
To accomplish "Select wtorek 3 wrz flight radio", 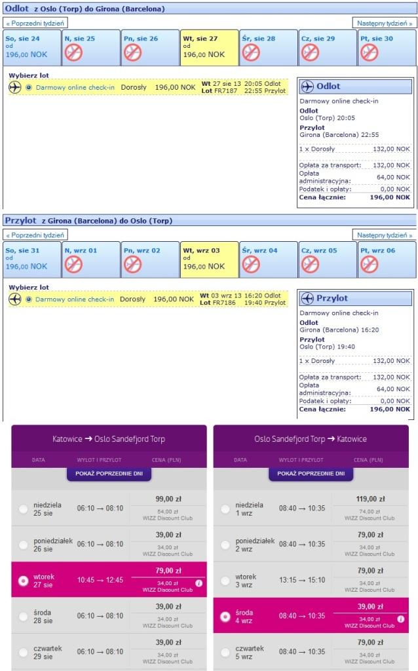I will tap(225, 581).
